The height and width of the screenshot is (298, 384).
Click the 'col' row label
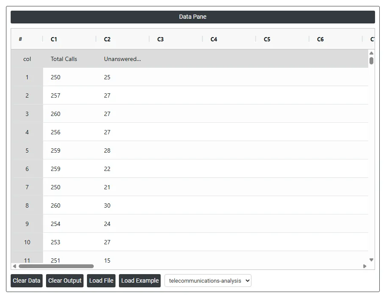coord(27,59)
